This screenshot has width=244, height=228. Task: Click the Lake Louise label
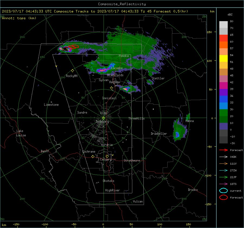(x=21, y=133)
